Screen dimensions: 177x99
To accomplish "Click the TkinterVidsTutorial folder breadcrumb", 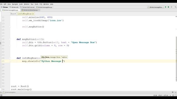I will [27, 7].
